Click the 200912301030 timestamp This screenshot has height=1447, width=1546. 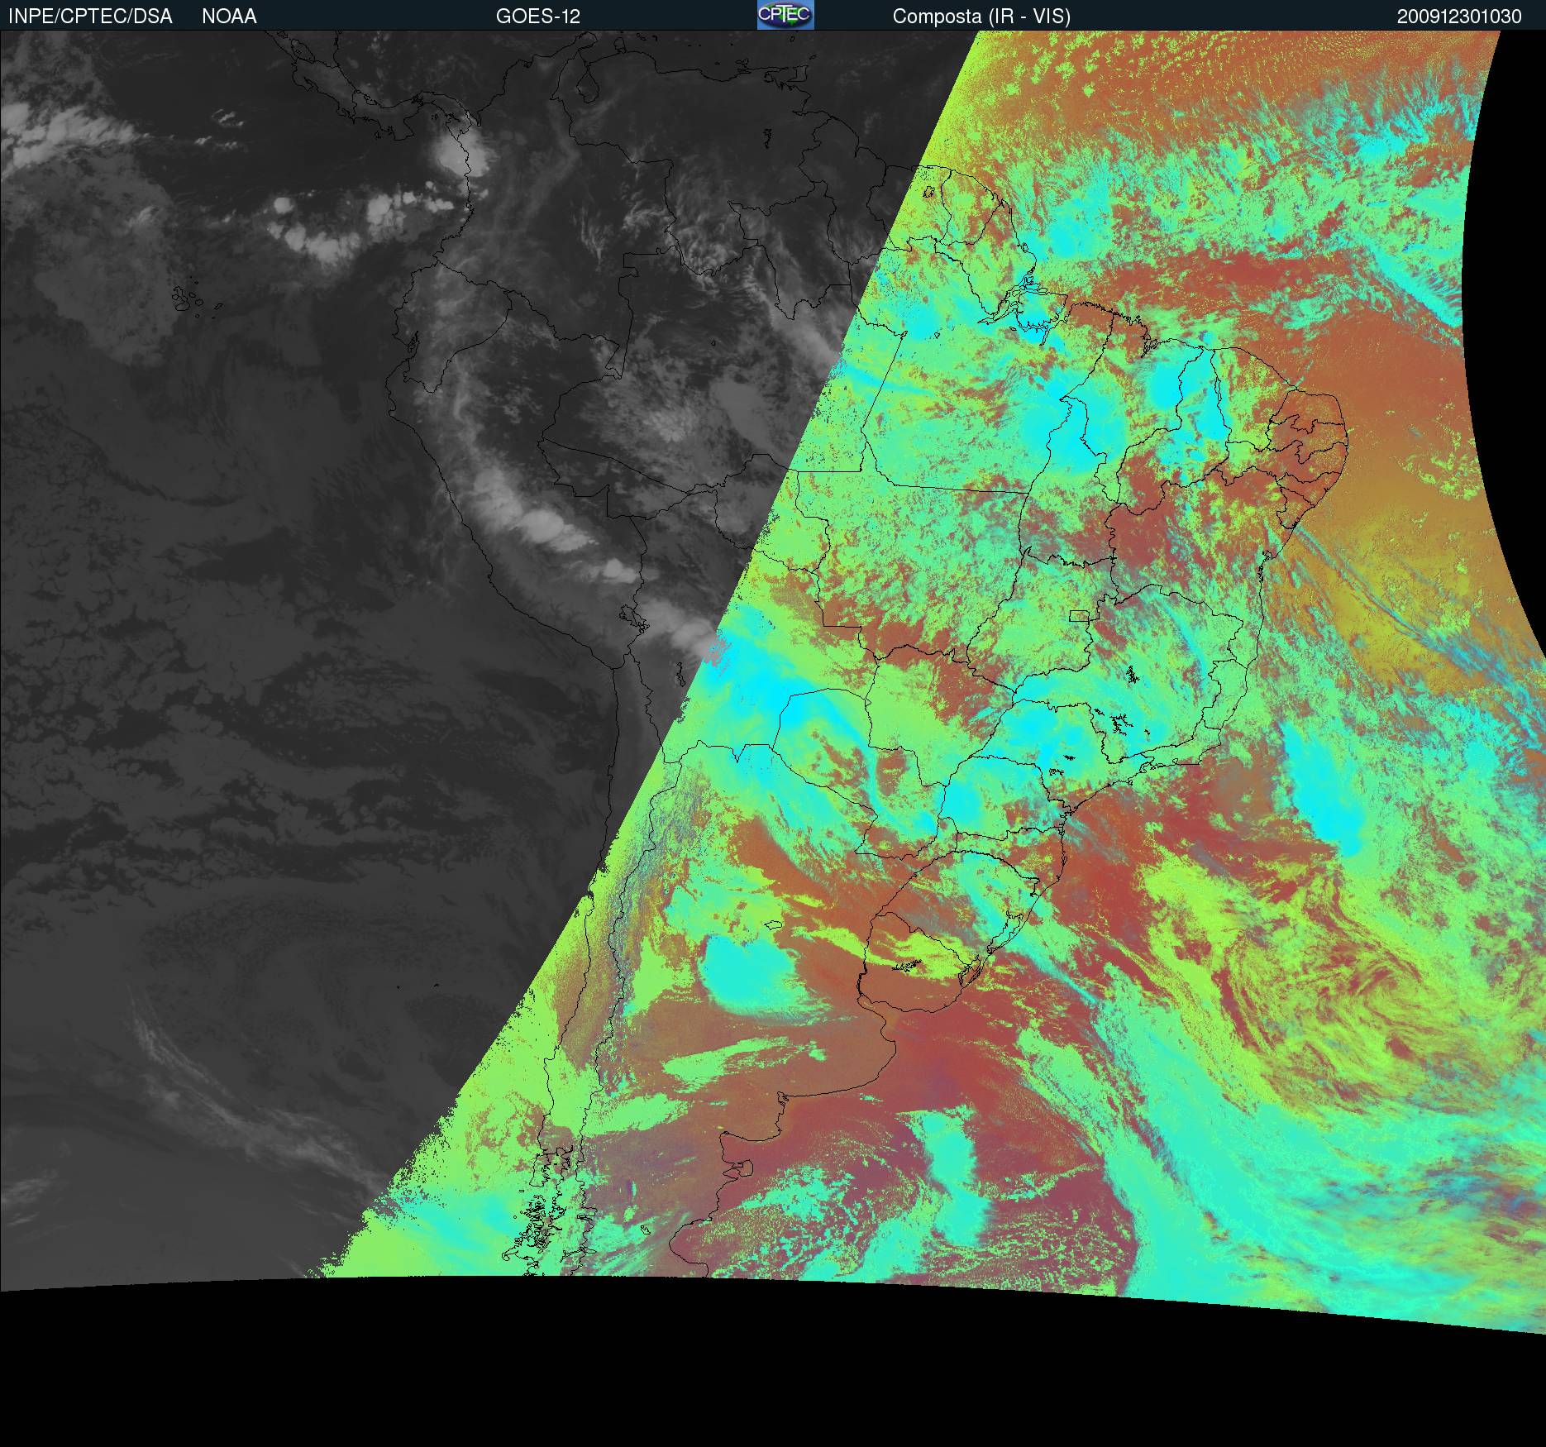point(1459,17)
